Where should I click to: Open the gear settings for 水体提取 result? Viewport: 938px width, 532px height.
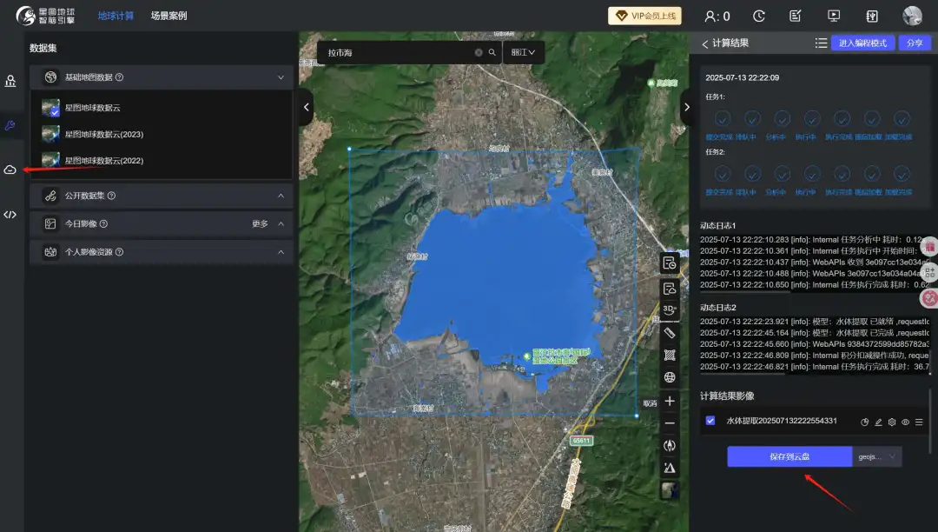[892, 422]
